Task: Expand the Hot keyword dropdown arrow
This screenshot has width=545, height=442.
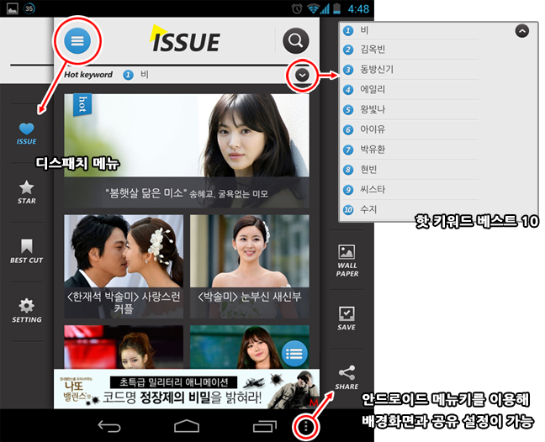Action: coord(303,76)
